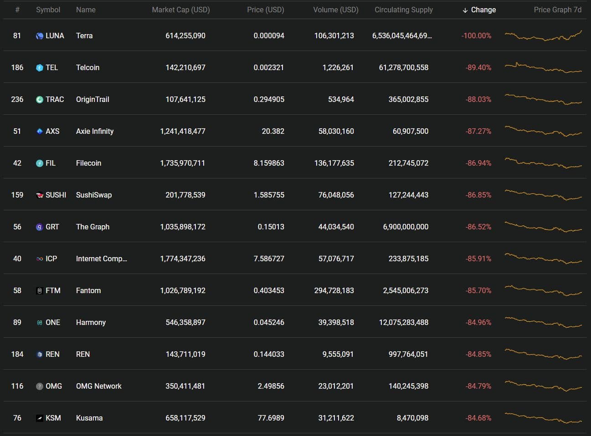This screenshot has height=436, width=591.
Task: Sort table by rank # header
Action: (x=17, y=10)
